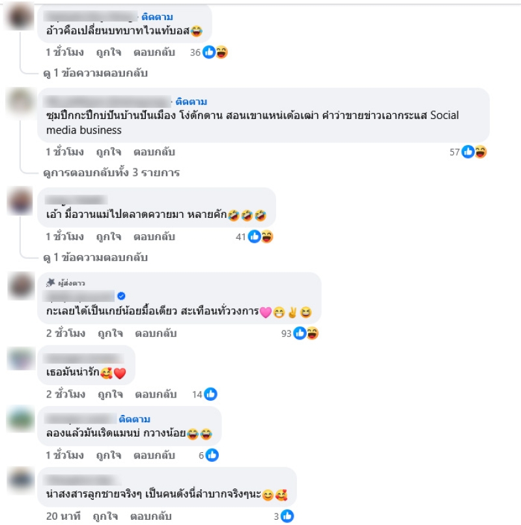This screenshot has height=525, width=521.
Task: Follow the commenter of the กวางน้อย comment
Action: 135,419
